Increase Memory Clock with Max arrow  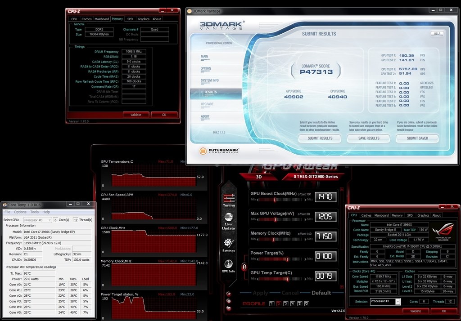tap(305, 239)
